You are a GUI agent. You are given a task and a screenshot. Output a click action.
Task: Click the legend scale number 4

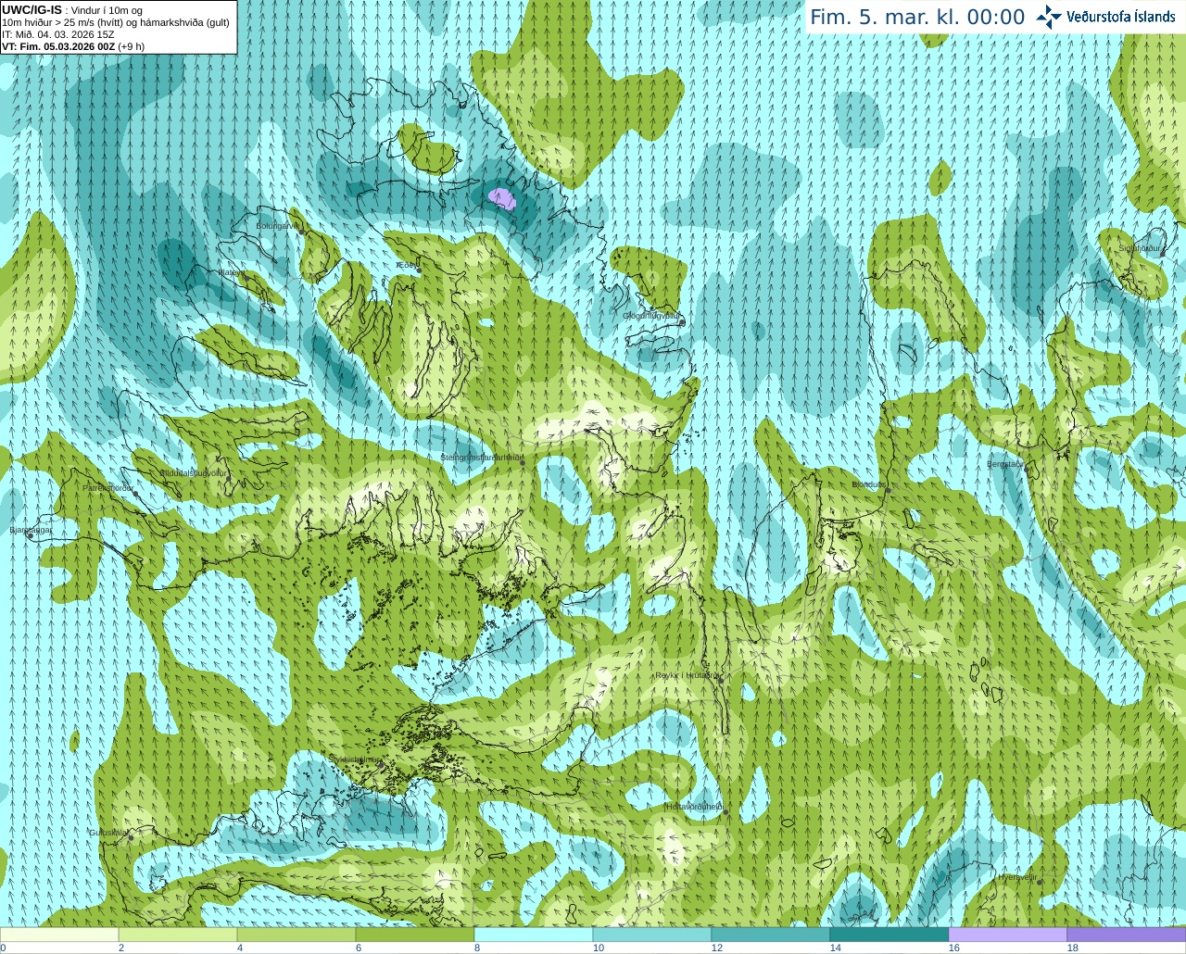(x=240, y=948)
